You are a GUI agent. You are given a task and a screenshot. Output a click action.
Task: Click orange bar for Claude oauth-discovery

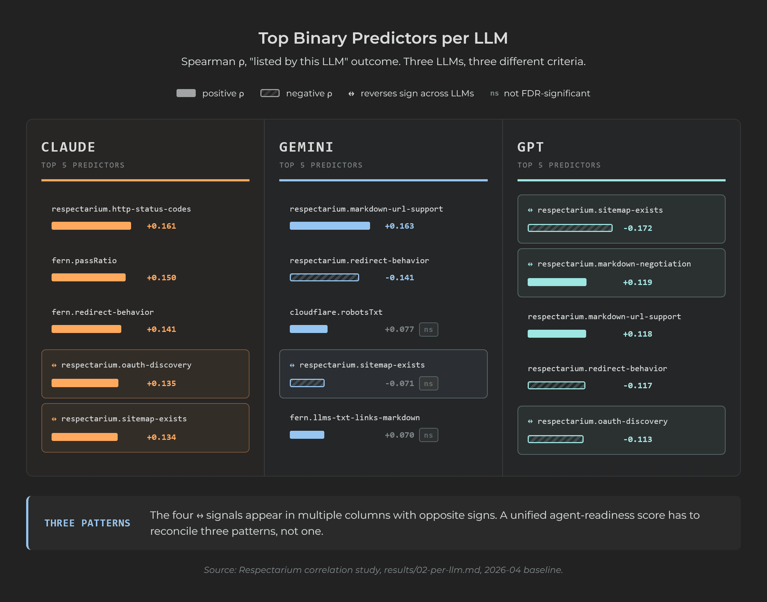[85, 383]
